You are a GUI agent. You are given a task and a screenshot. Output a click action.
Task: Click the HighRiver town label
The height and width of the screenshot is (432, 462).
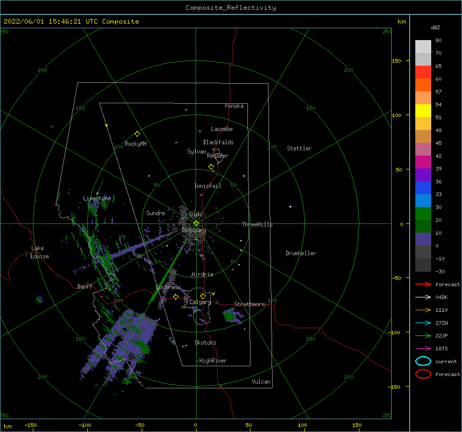213,361
